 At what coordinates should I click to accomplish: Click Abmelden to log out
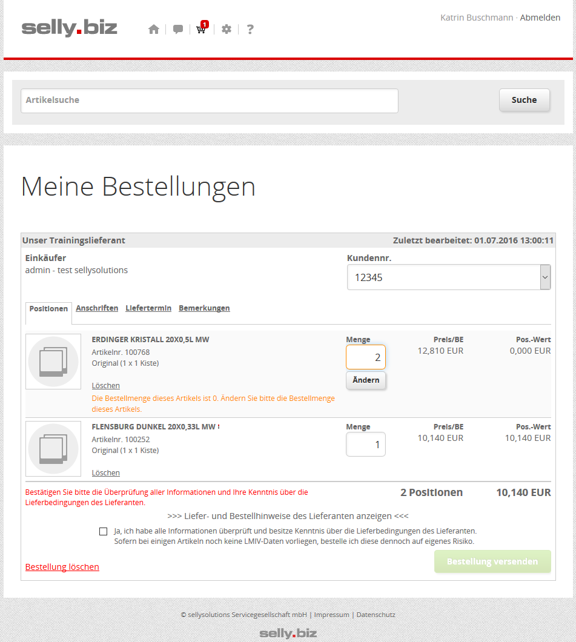pyautogui.click(x=540, y=18)
